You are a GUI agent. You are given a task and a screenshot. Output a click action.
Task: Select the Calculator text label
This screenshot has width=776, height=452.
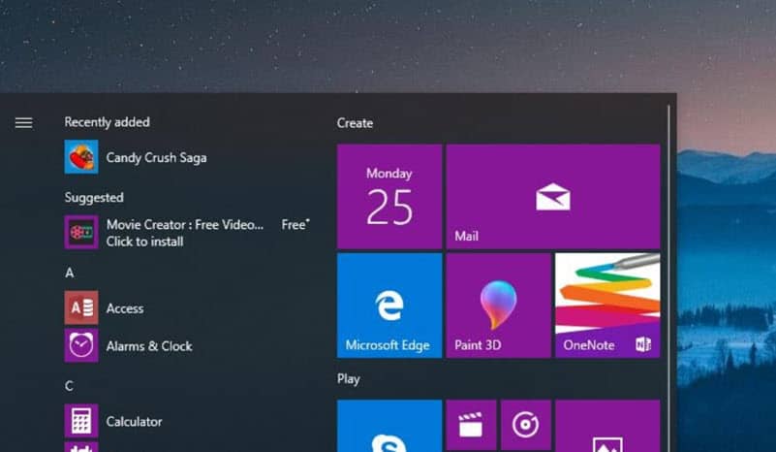(134, 421)
